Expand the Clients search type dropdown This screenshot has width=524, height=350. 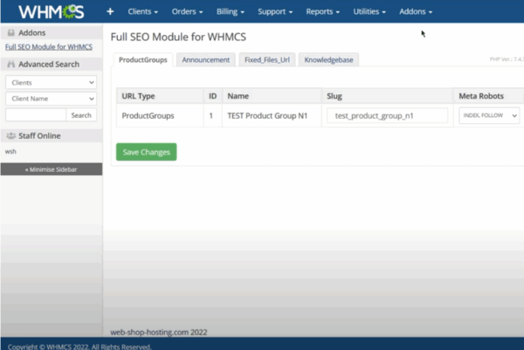click(x=51, y=82)
